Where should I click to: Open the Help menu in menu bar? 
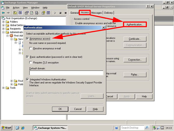pos(45,8)
